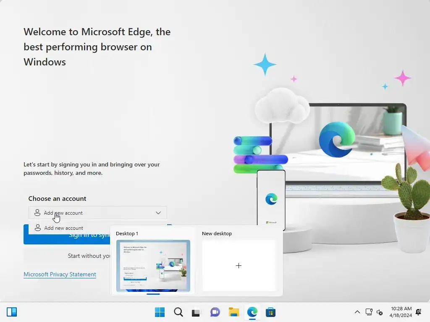Open the Microsoft Privacy Statement link
Viewport: 430px width, 322px height.
click(60, 274)
